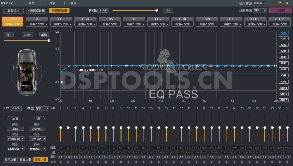Image resolution: width=293 pixels, height=166 pixels.
Task: Mute the master volume speaker icon
Action: [x=168, y=11]
